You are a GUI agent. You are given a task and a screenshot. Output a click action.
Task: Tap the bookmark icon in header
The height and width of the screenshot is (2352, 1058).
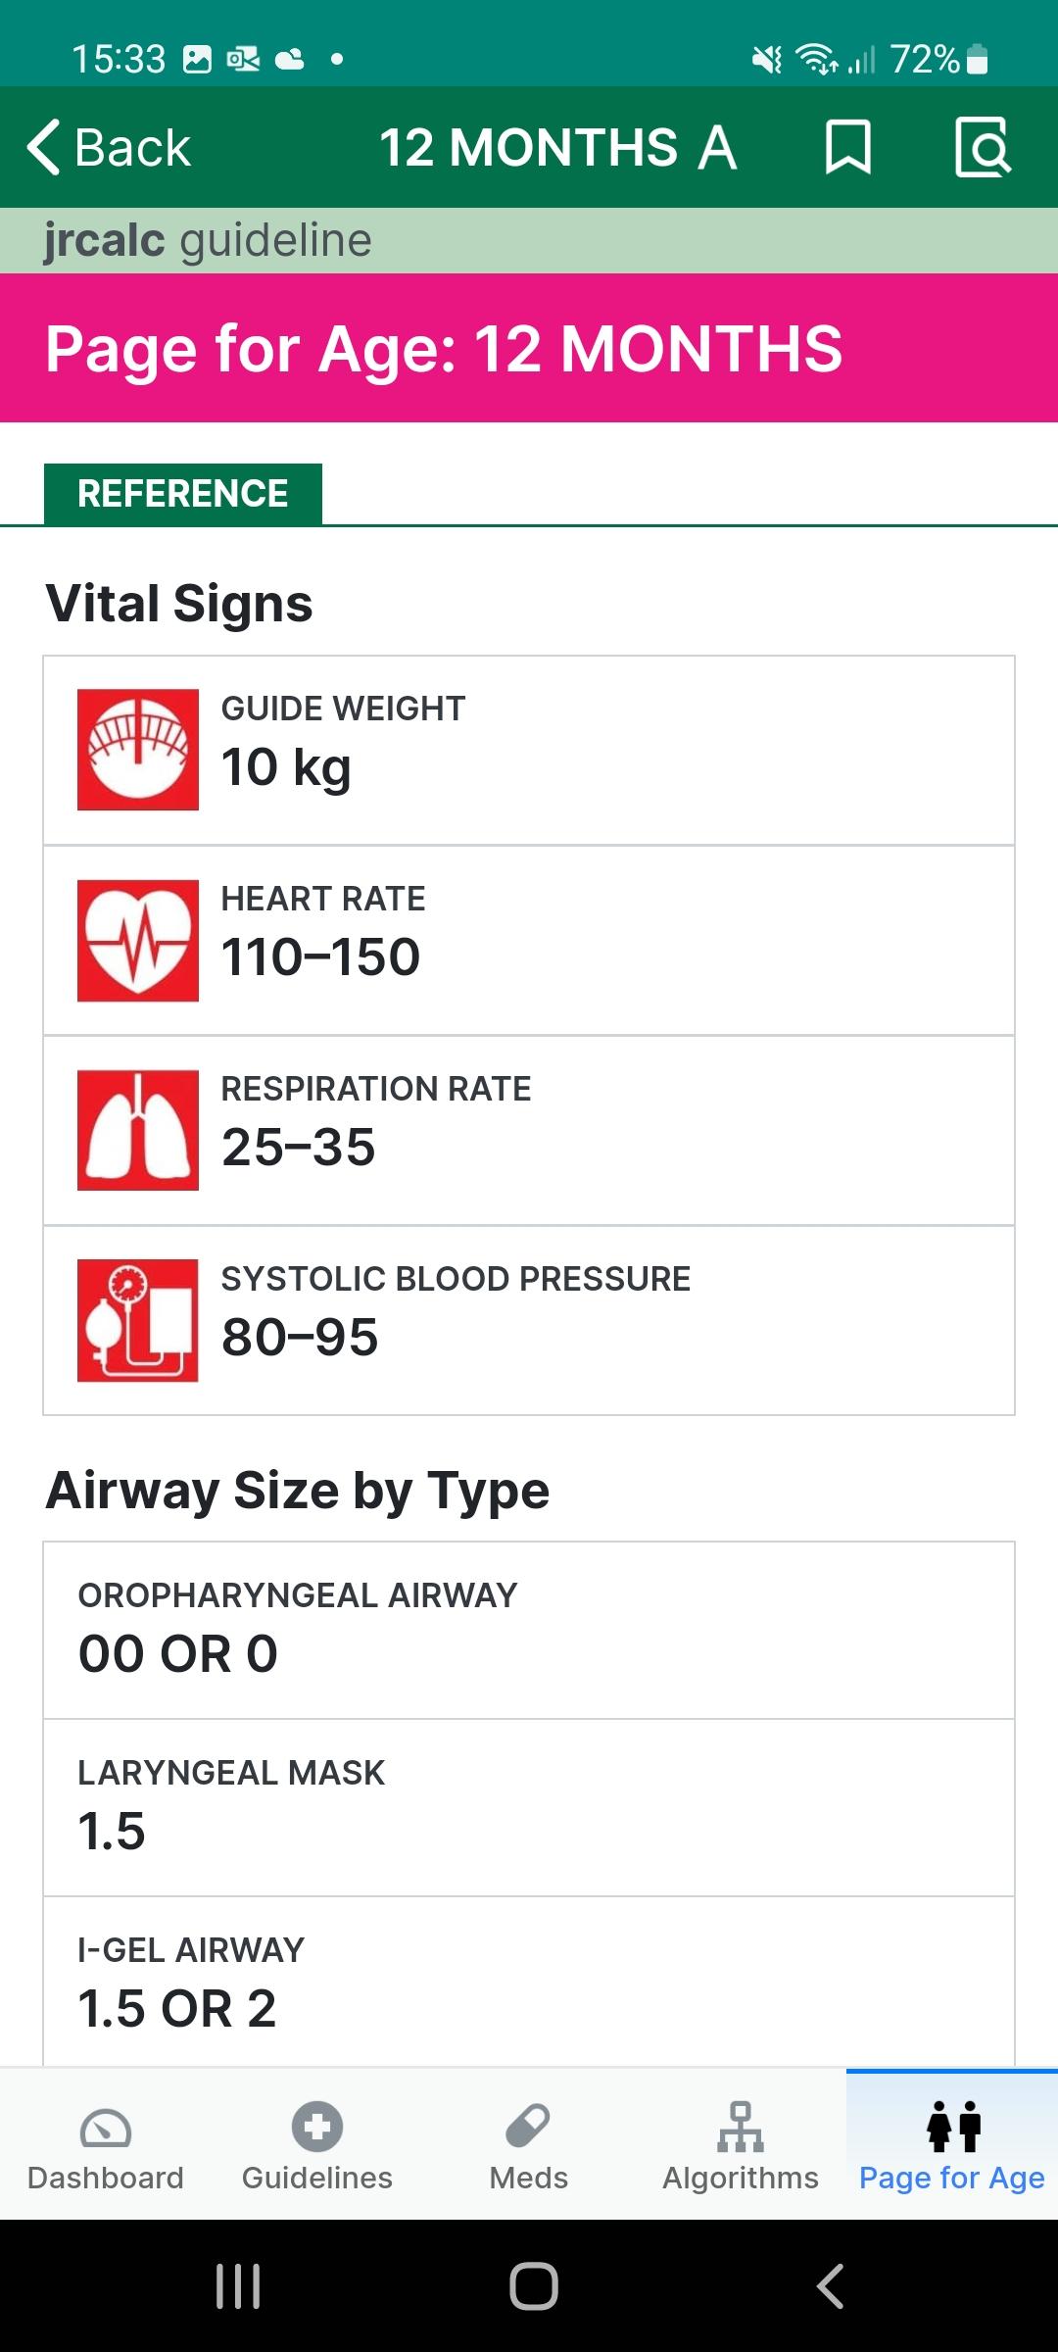tap(847, 147)
